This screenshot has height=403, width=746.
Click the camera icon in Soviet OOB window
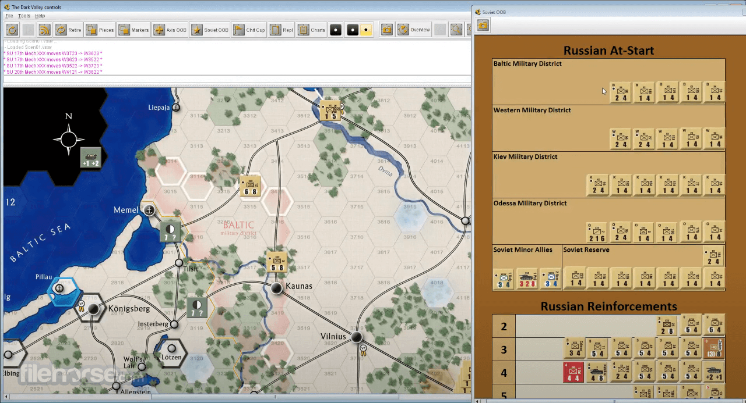point(483,24)
